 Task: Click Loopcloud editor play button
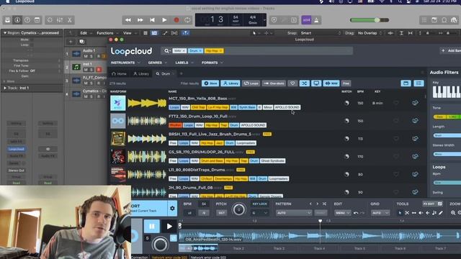(x=169, y=227)
